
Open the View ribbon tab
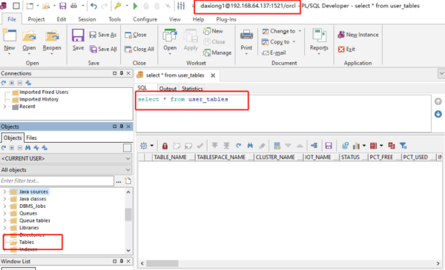click(175, 19)
